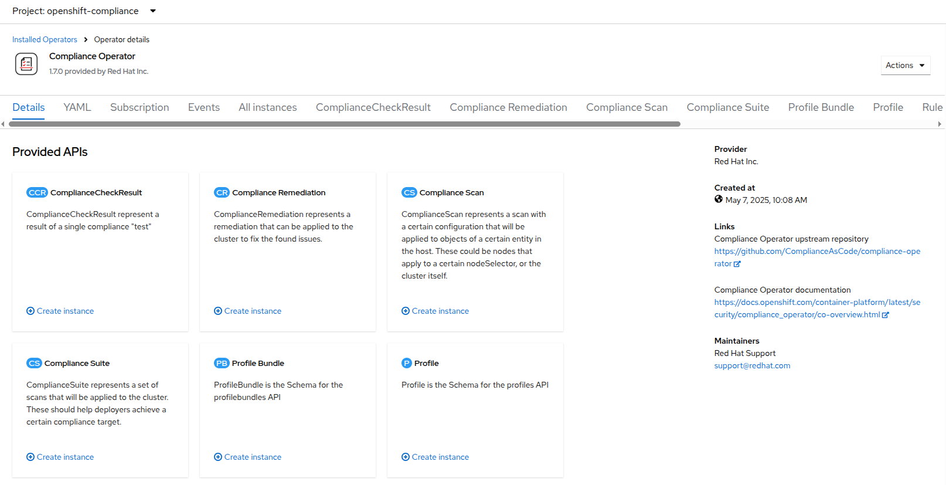Click the horizontal tab scrollbar thumb
The image size is (946, 485).
[345, 124]
